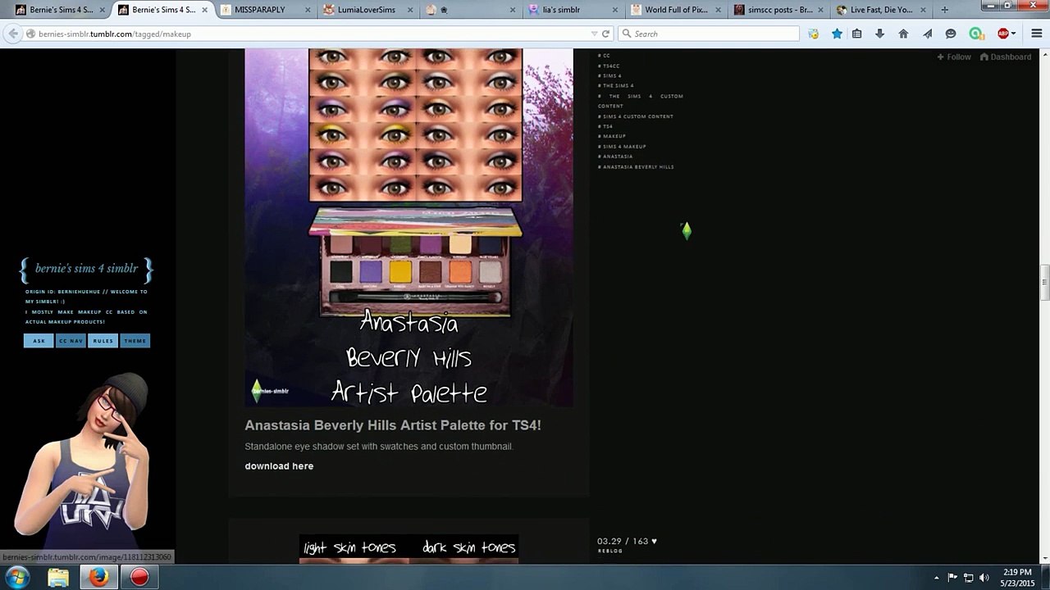Click the RULES sidebar button
The image size is (1050, 590).
click(x=103, y=341)
